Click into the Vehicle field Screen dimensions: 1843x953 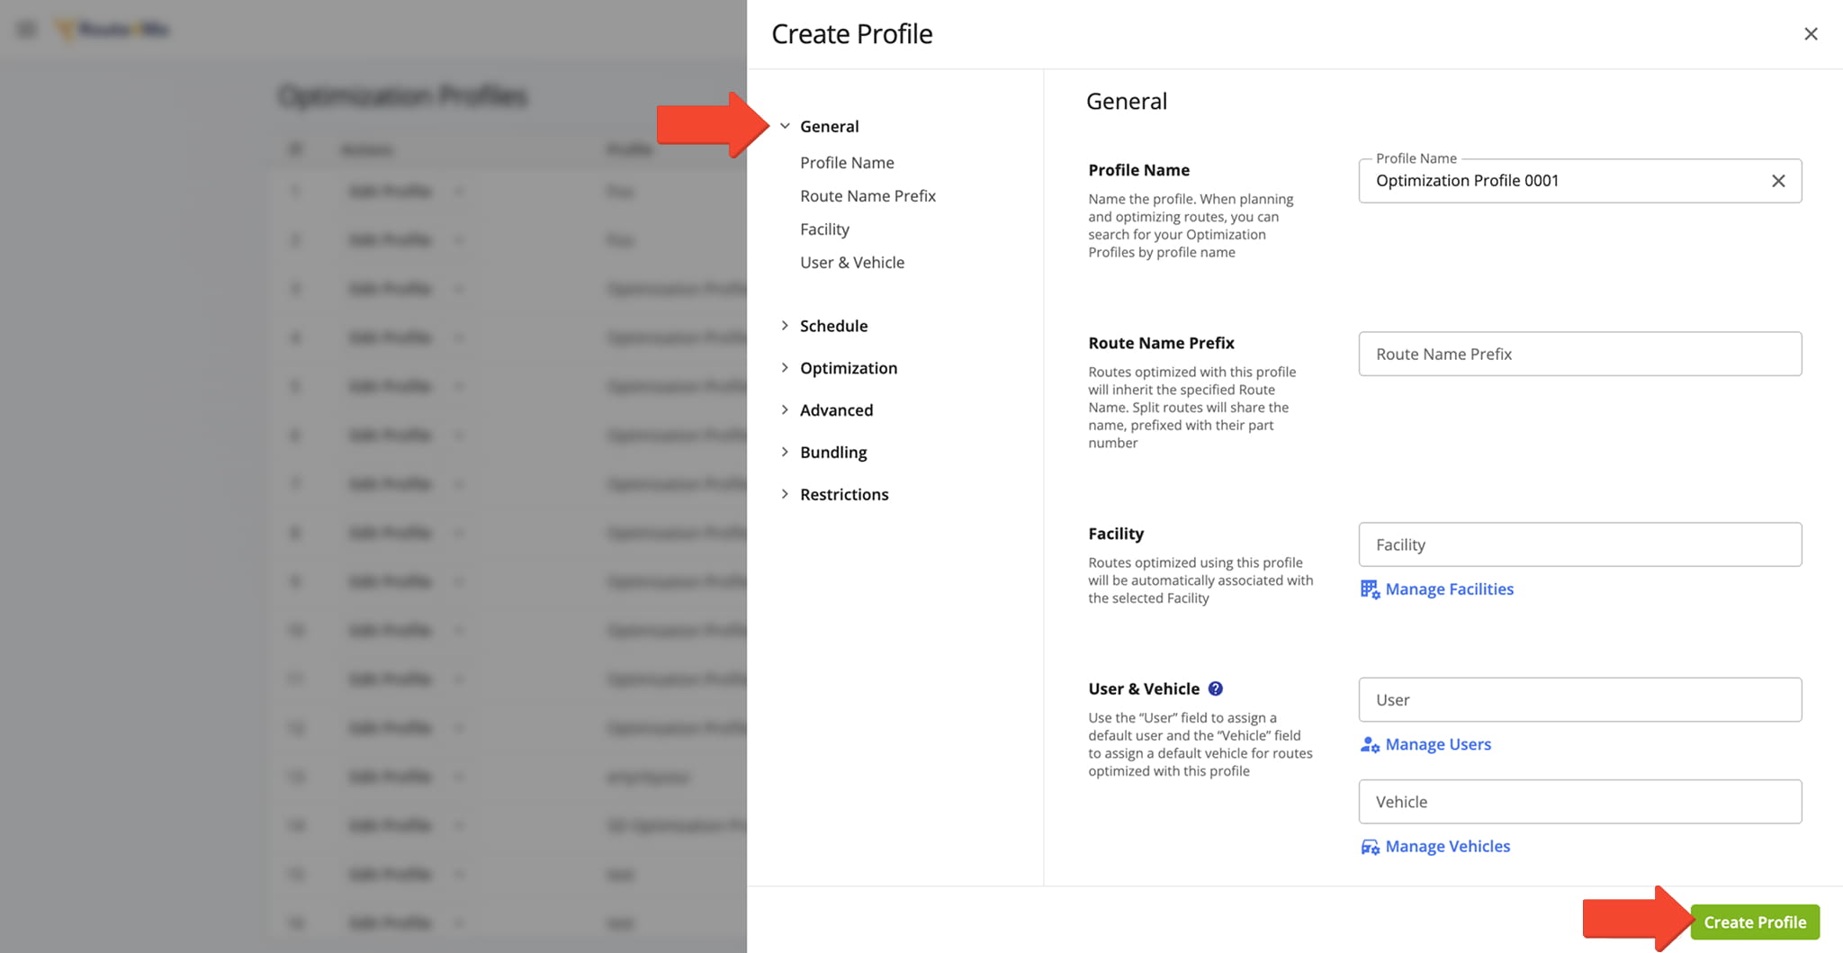coord(1579,802)
